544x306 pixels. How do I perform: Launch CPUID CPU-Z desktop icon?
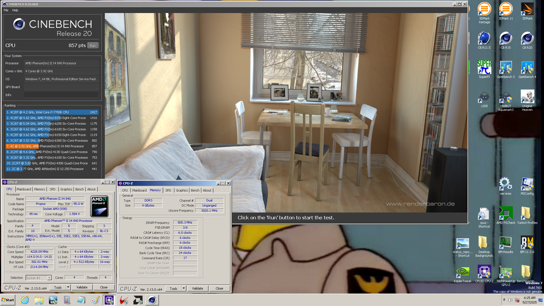point(484,274)
